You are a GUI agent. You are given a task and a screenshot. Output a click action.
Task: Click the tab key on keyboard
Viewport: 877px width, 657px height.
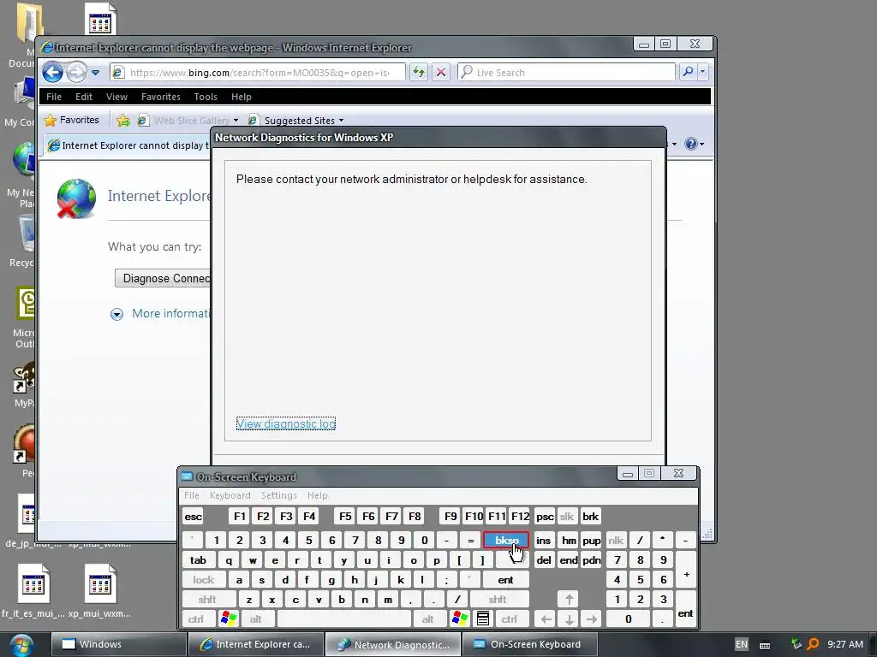pos(198,559)
